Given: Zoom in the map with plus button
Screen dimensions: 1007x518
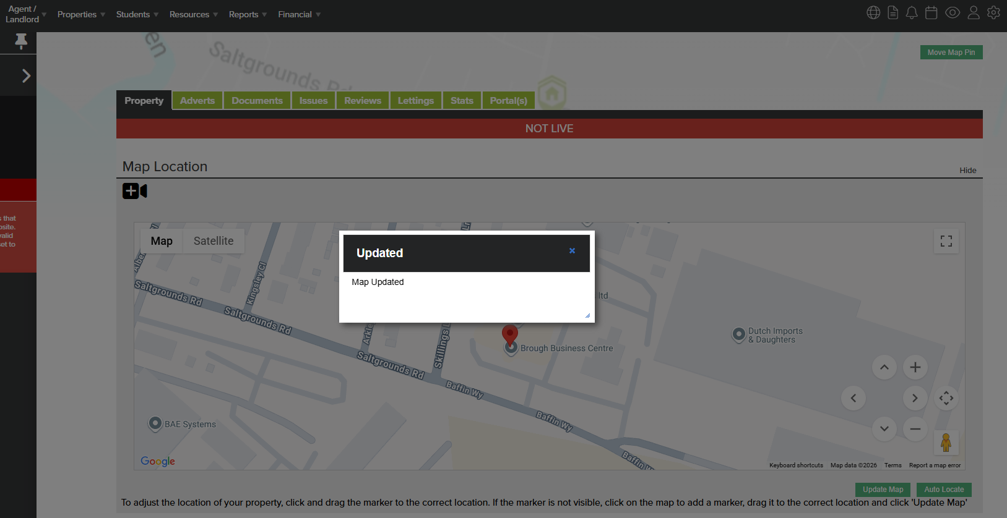Looking at the screenshot, I should click(x=915, y=367).
